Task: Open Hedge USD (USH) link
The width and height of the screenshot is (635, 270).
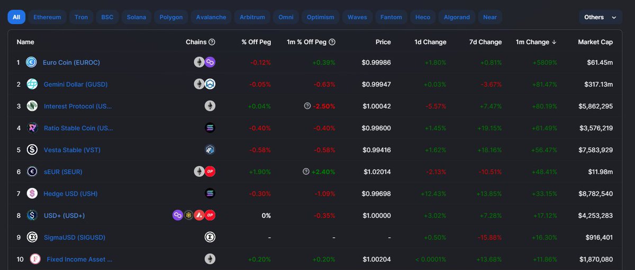Action: (x=70, y=193)
